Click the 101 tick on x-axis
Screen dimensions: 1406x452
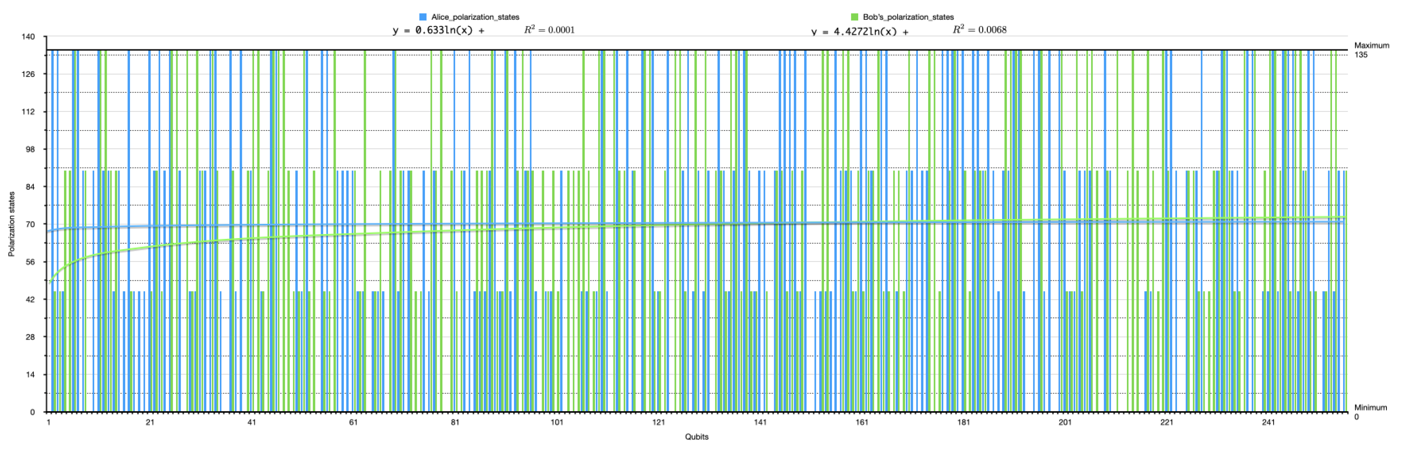(x=557, y=422)
